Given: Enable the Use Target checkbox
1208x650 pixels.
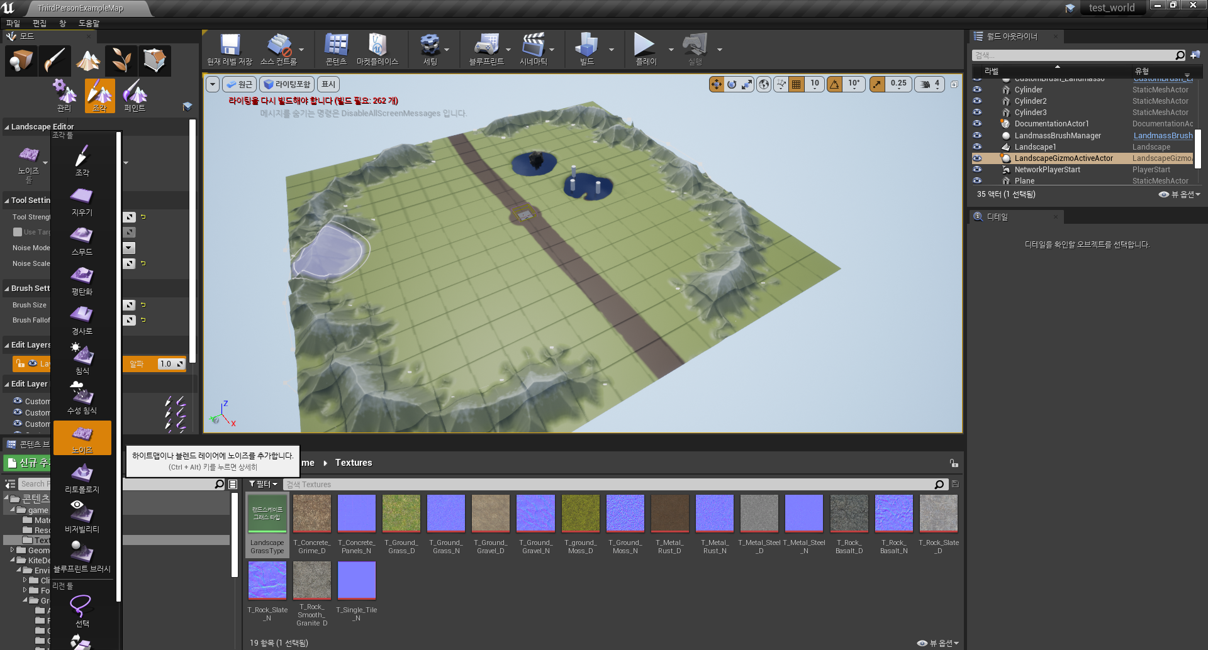Looking at the screenshot, I should pos(18,232).
